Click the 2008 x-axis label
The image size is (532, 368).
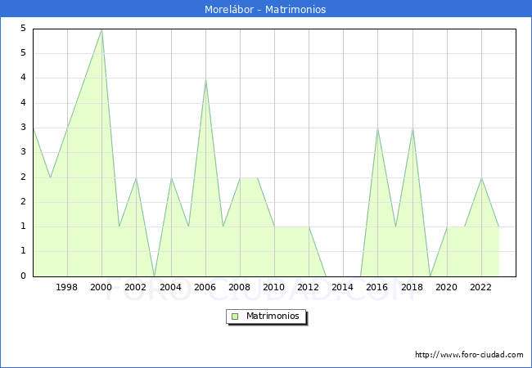click(240, 287)
